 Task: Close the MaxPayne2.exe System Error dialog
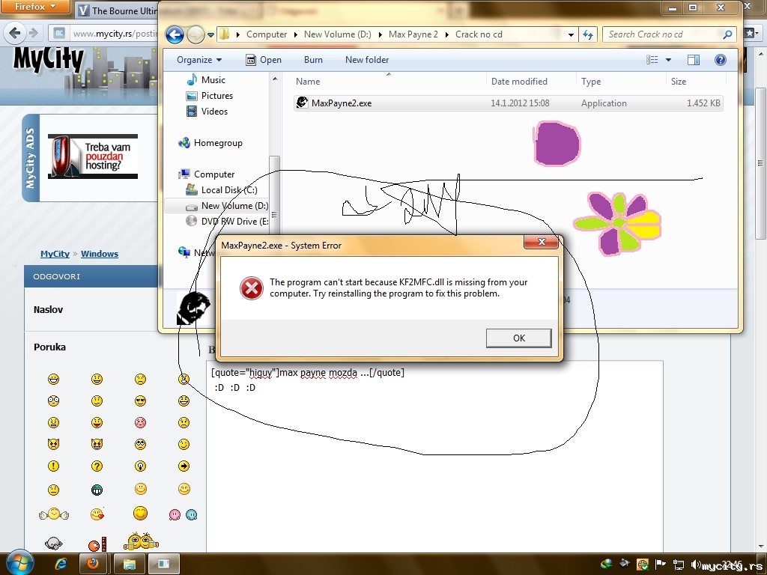(x=541, y=242)
